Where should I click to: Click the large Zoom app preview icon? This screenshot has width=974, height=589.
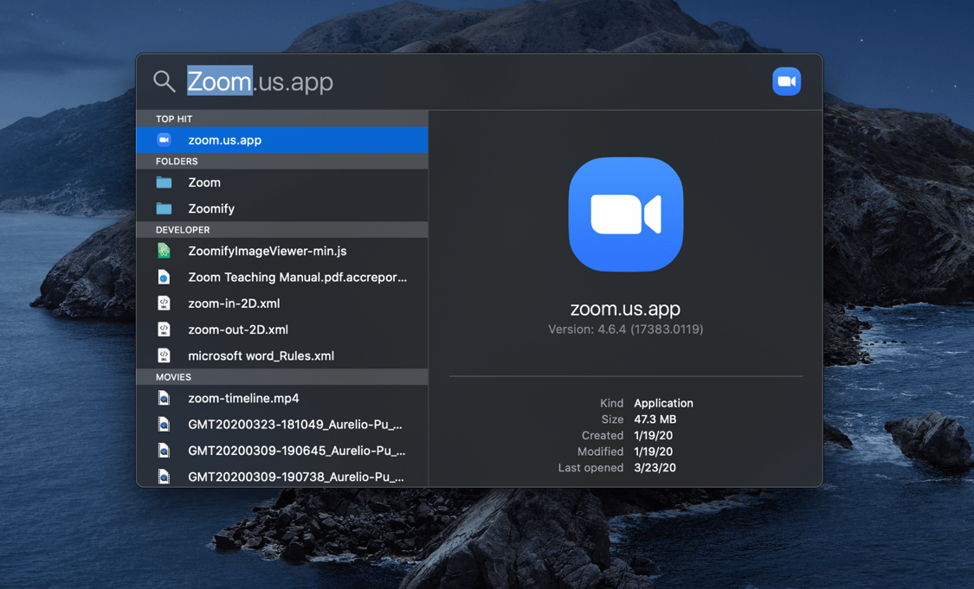tap(625, 214)
